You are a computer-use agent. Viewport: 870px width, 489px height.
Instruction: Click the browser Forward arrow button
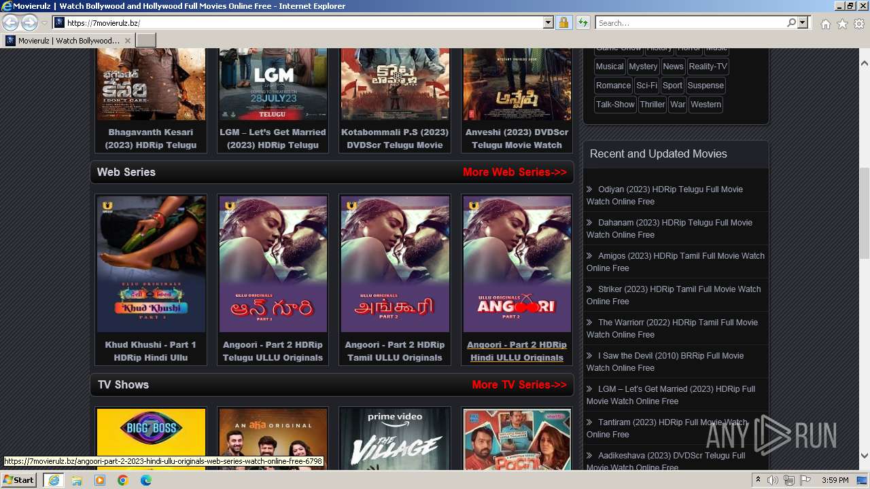pos(29,22)
